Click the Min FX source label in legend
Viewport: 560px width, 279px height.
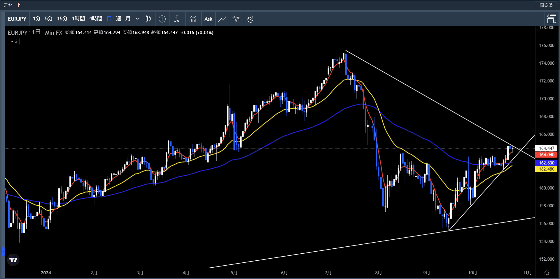54,33
